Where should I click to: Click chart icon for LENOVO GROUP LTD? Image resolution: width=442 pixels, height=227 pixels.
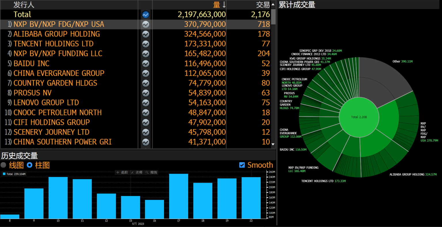click(146, 103)
